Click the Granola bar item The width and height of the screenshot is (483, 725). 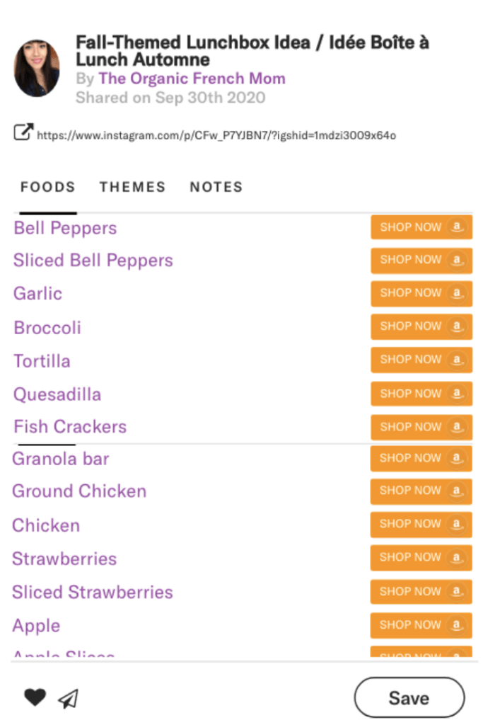pos(61,459)
